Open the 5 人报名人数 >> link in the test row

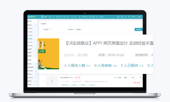click(x=65, y=85)
